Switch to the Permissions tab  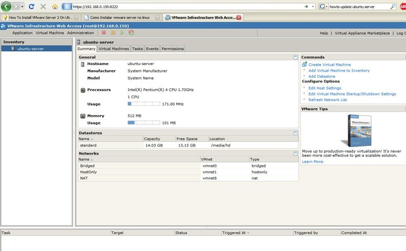[173, 49]
